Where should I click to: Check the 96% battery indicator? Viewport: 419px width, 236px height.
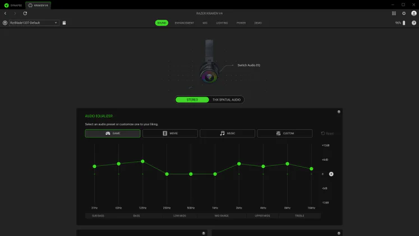point(400,23)
